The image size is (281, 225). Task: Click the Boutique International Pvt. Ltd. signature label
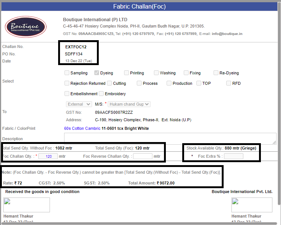click(242, 192)
